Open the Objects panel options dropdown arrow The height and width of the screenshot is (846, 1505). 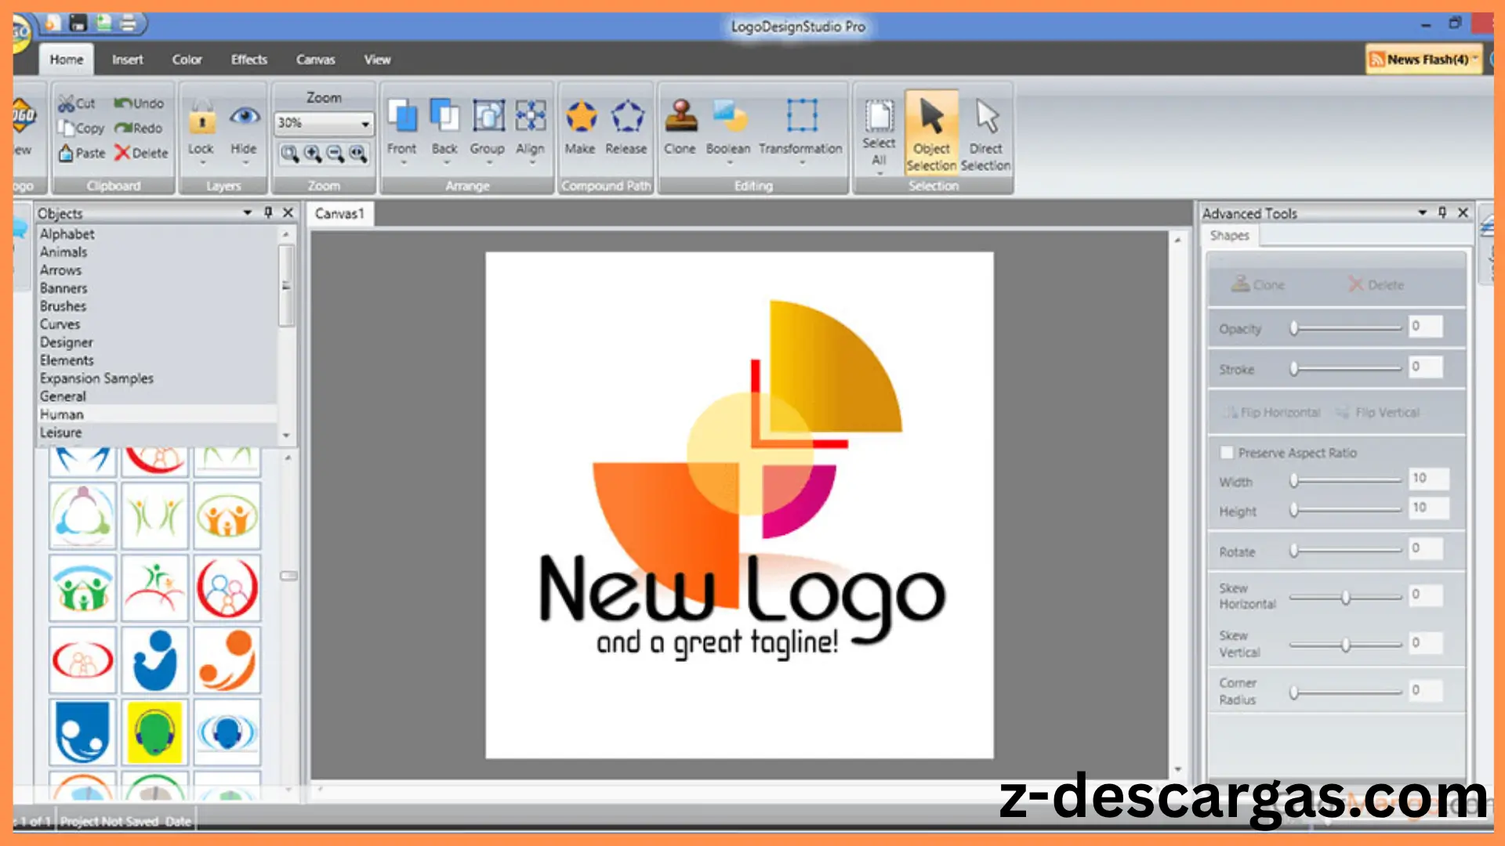248,212
